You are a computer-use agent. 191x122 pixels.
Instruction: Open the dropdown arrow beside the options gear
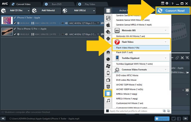183,90
